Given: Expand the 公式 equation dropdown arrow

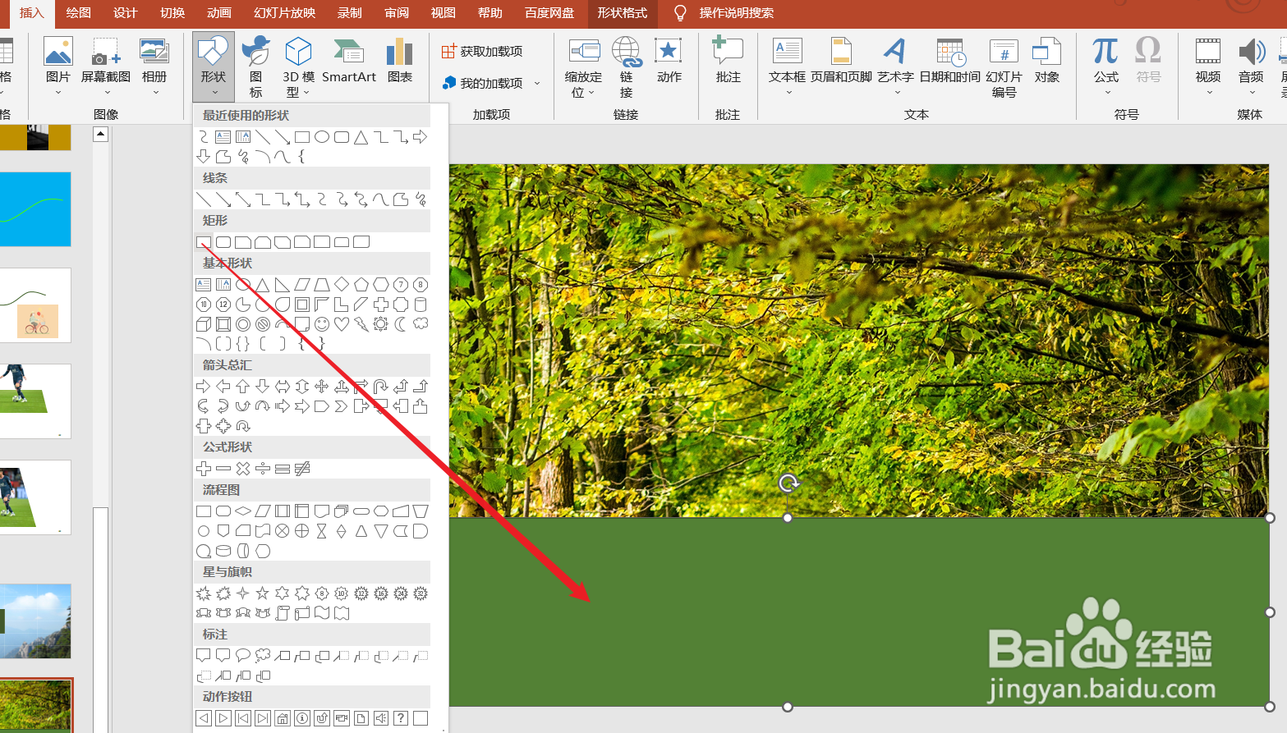Looking at the screenshot, I should [x=1106, y=92].
